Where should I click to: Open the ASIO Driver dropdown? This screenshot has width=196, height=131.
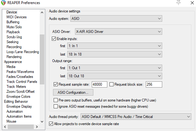[x=118, y=32]
